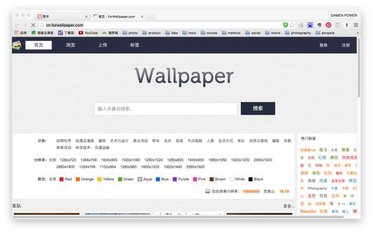Image resolution: width=373 pixels, height=233 pixels.
Task: Select the 2560x1600 resolution filter
Action: tap(263, 160)
